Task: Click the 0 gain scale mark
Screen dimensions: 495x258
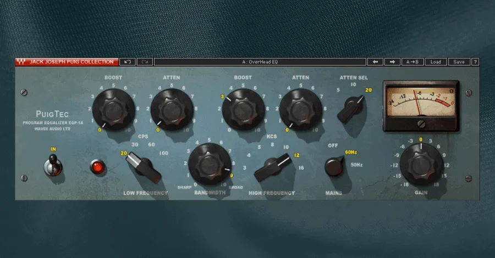Action: 421,139
